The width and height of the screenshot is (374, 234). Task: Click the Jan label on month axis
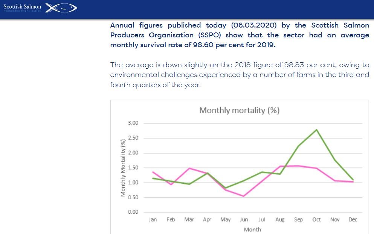pyautogui.click(x=153, y=220)
